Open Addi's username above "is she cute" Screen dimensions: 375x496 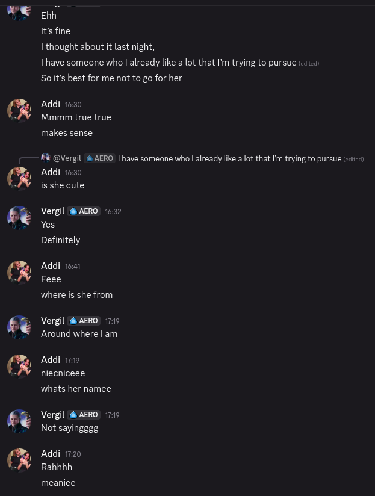click(51, 172)
